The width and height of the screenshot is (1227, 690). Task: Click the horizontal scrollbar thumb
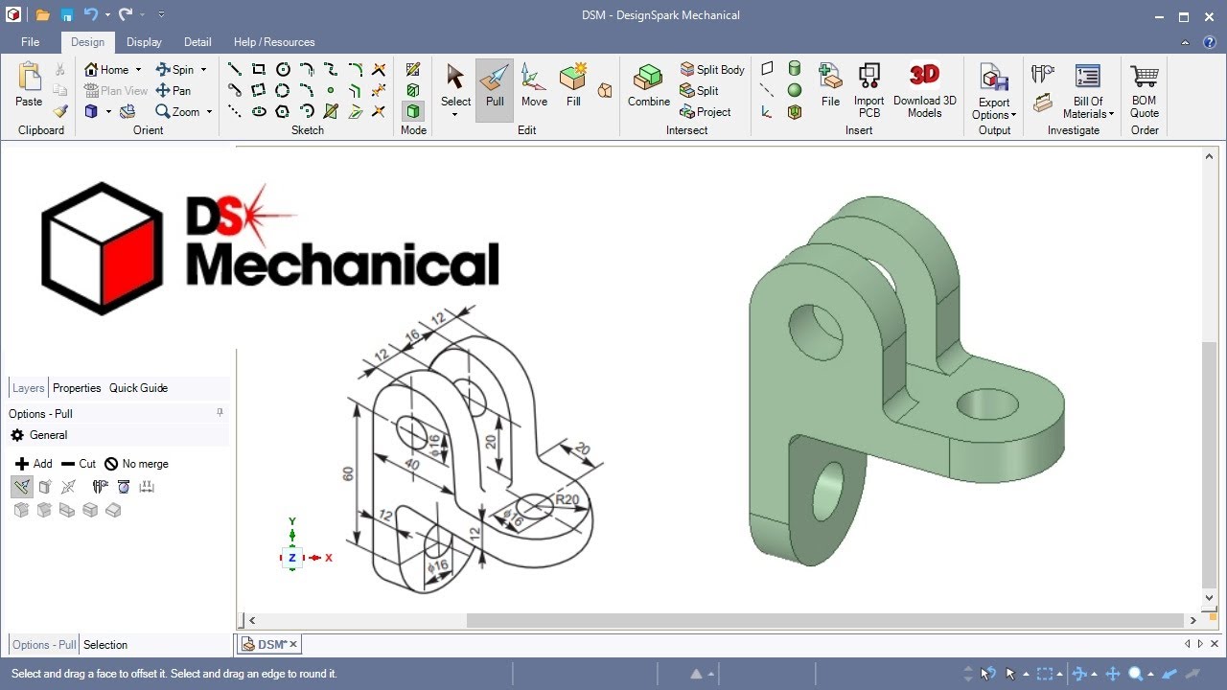[x=825, y=621]
